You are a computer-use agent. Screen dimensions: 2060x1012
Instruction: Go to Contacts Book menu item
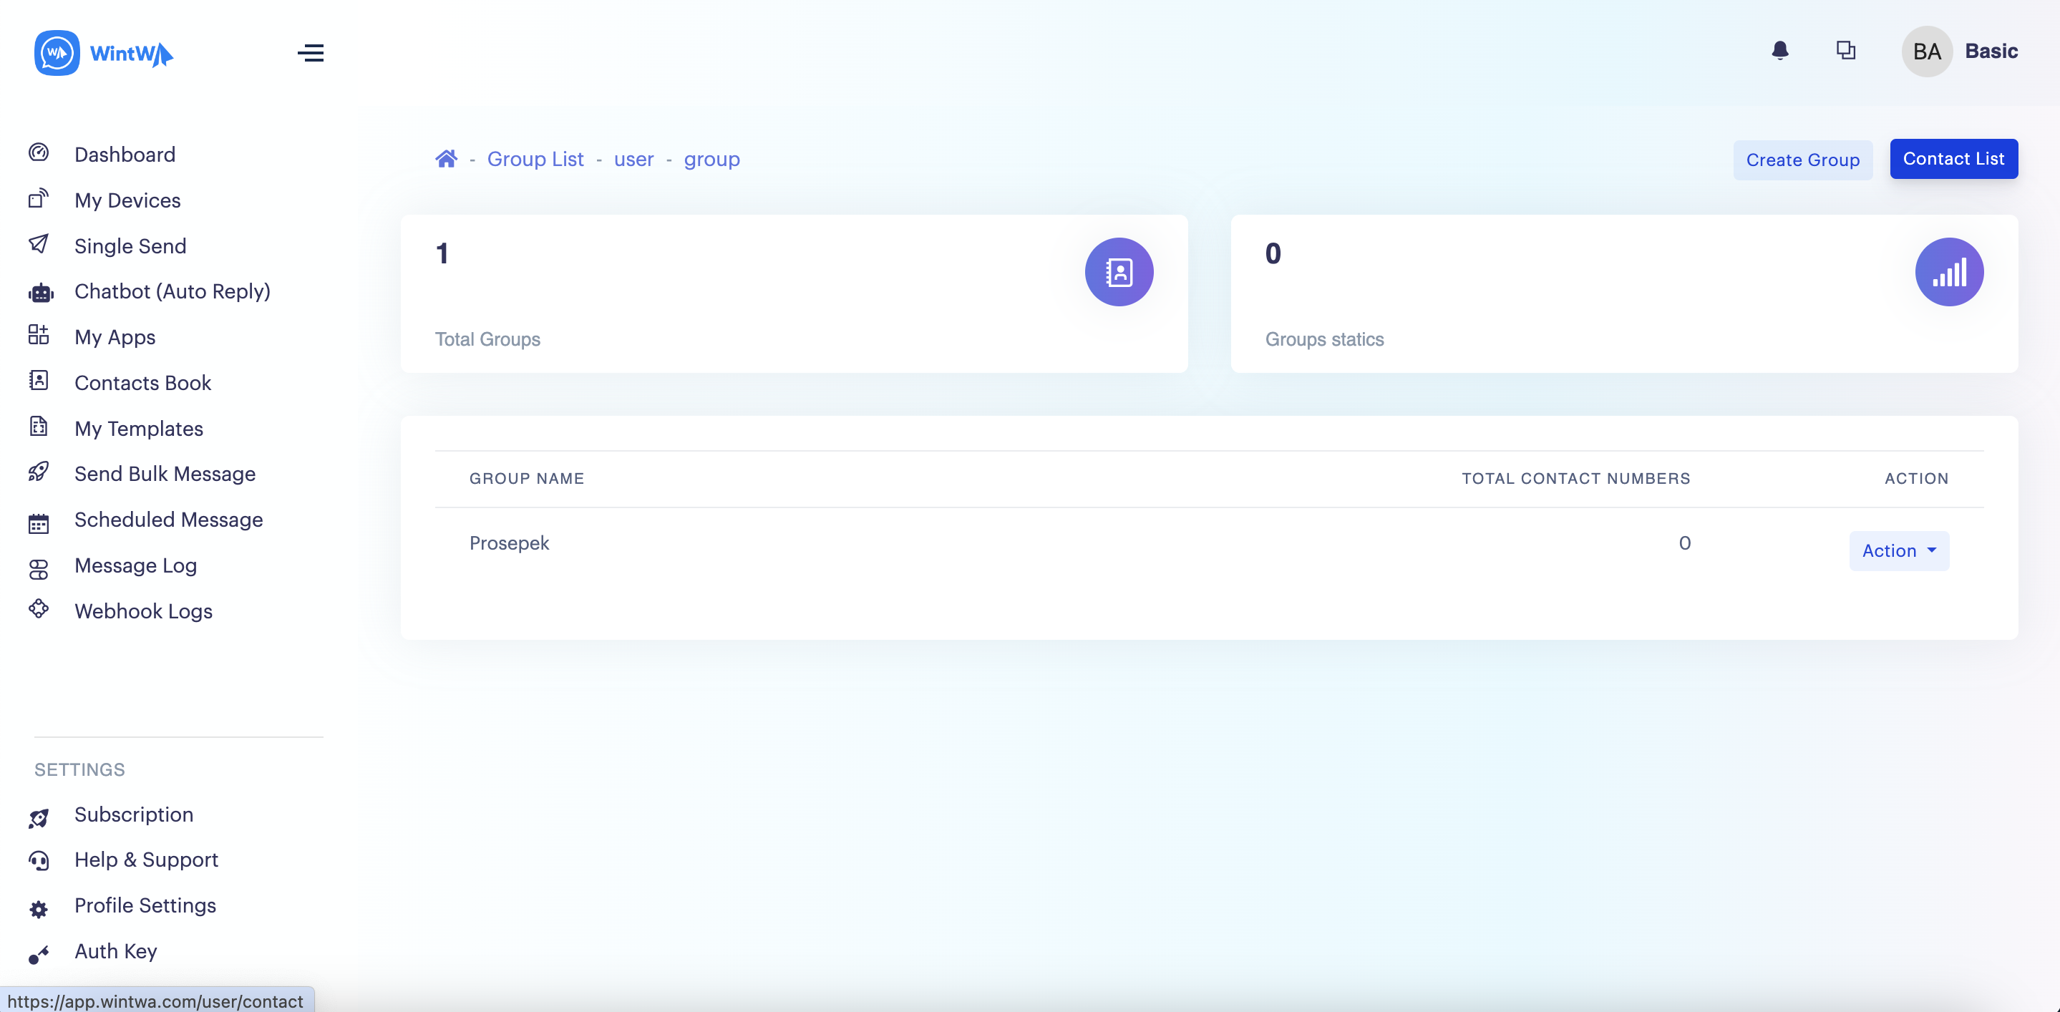142,383
